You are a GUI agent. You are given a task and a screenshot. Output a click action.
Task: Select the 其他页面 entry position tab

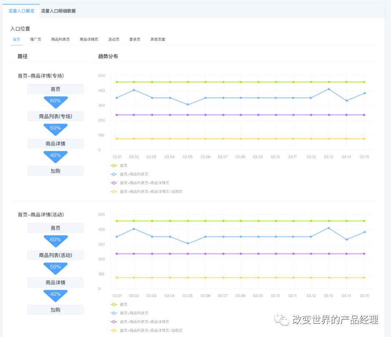tap(158, 40)
